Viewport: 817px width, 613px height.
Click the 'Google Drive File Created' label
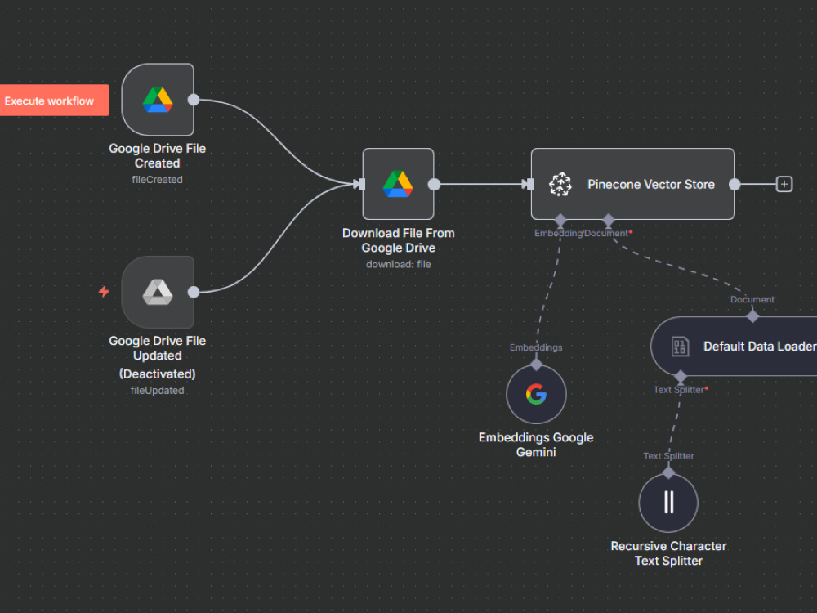[158, 156]
